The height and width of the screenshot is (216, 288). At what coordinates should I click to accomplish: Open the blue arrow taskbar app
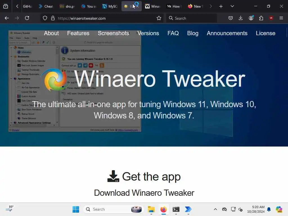coord(188,209)
